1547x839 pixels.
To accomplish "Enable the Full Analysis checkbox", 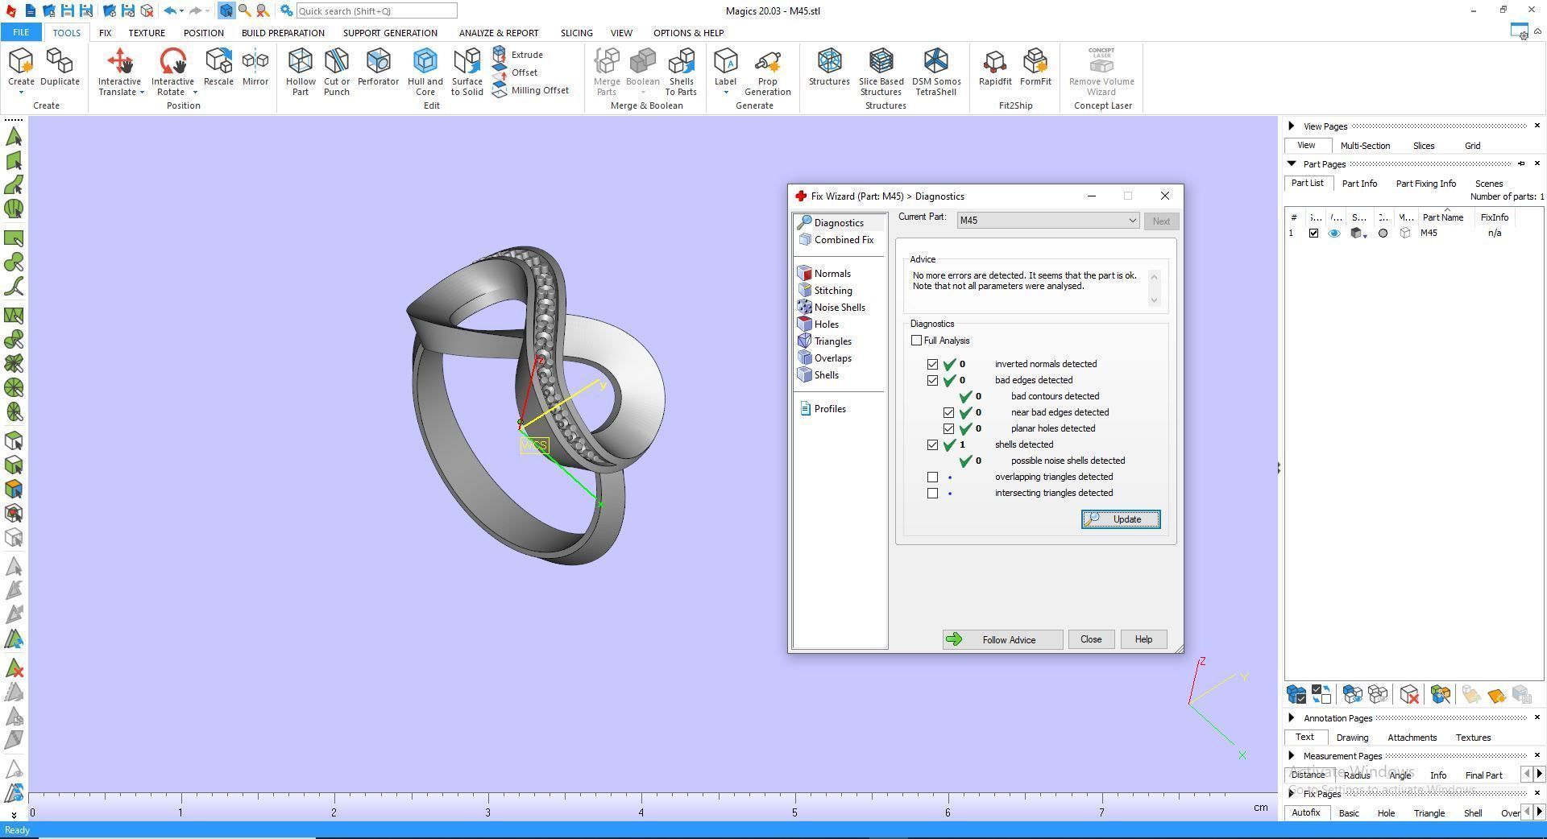I will click(916, 341).
